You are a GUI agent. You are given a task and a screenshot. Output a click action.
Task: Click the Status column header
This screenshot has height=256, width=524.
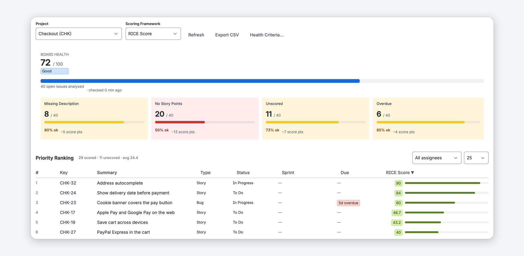(x=243, y=173)
